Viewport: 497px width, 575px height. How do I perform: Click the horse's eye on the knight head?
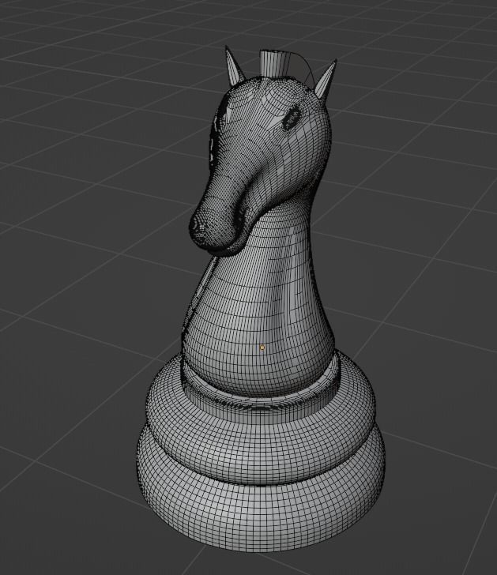coord(292,118)
